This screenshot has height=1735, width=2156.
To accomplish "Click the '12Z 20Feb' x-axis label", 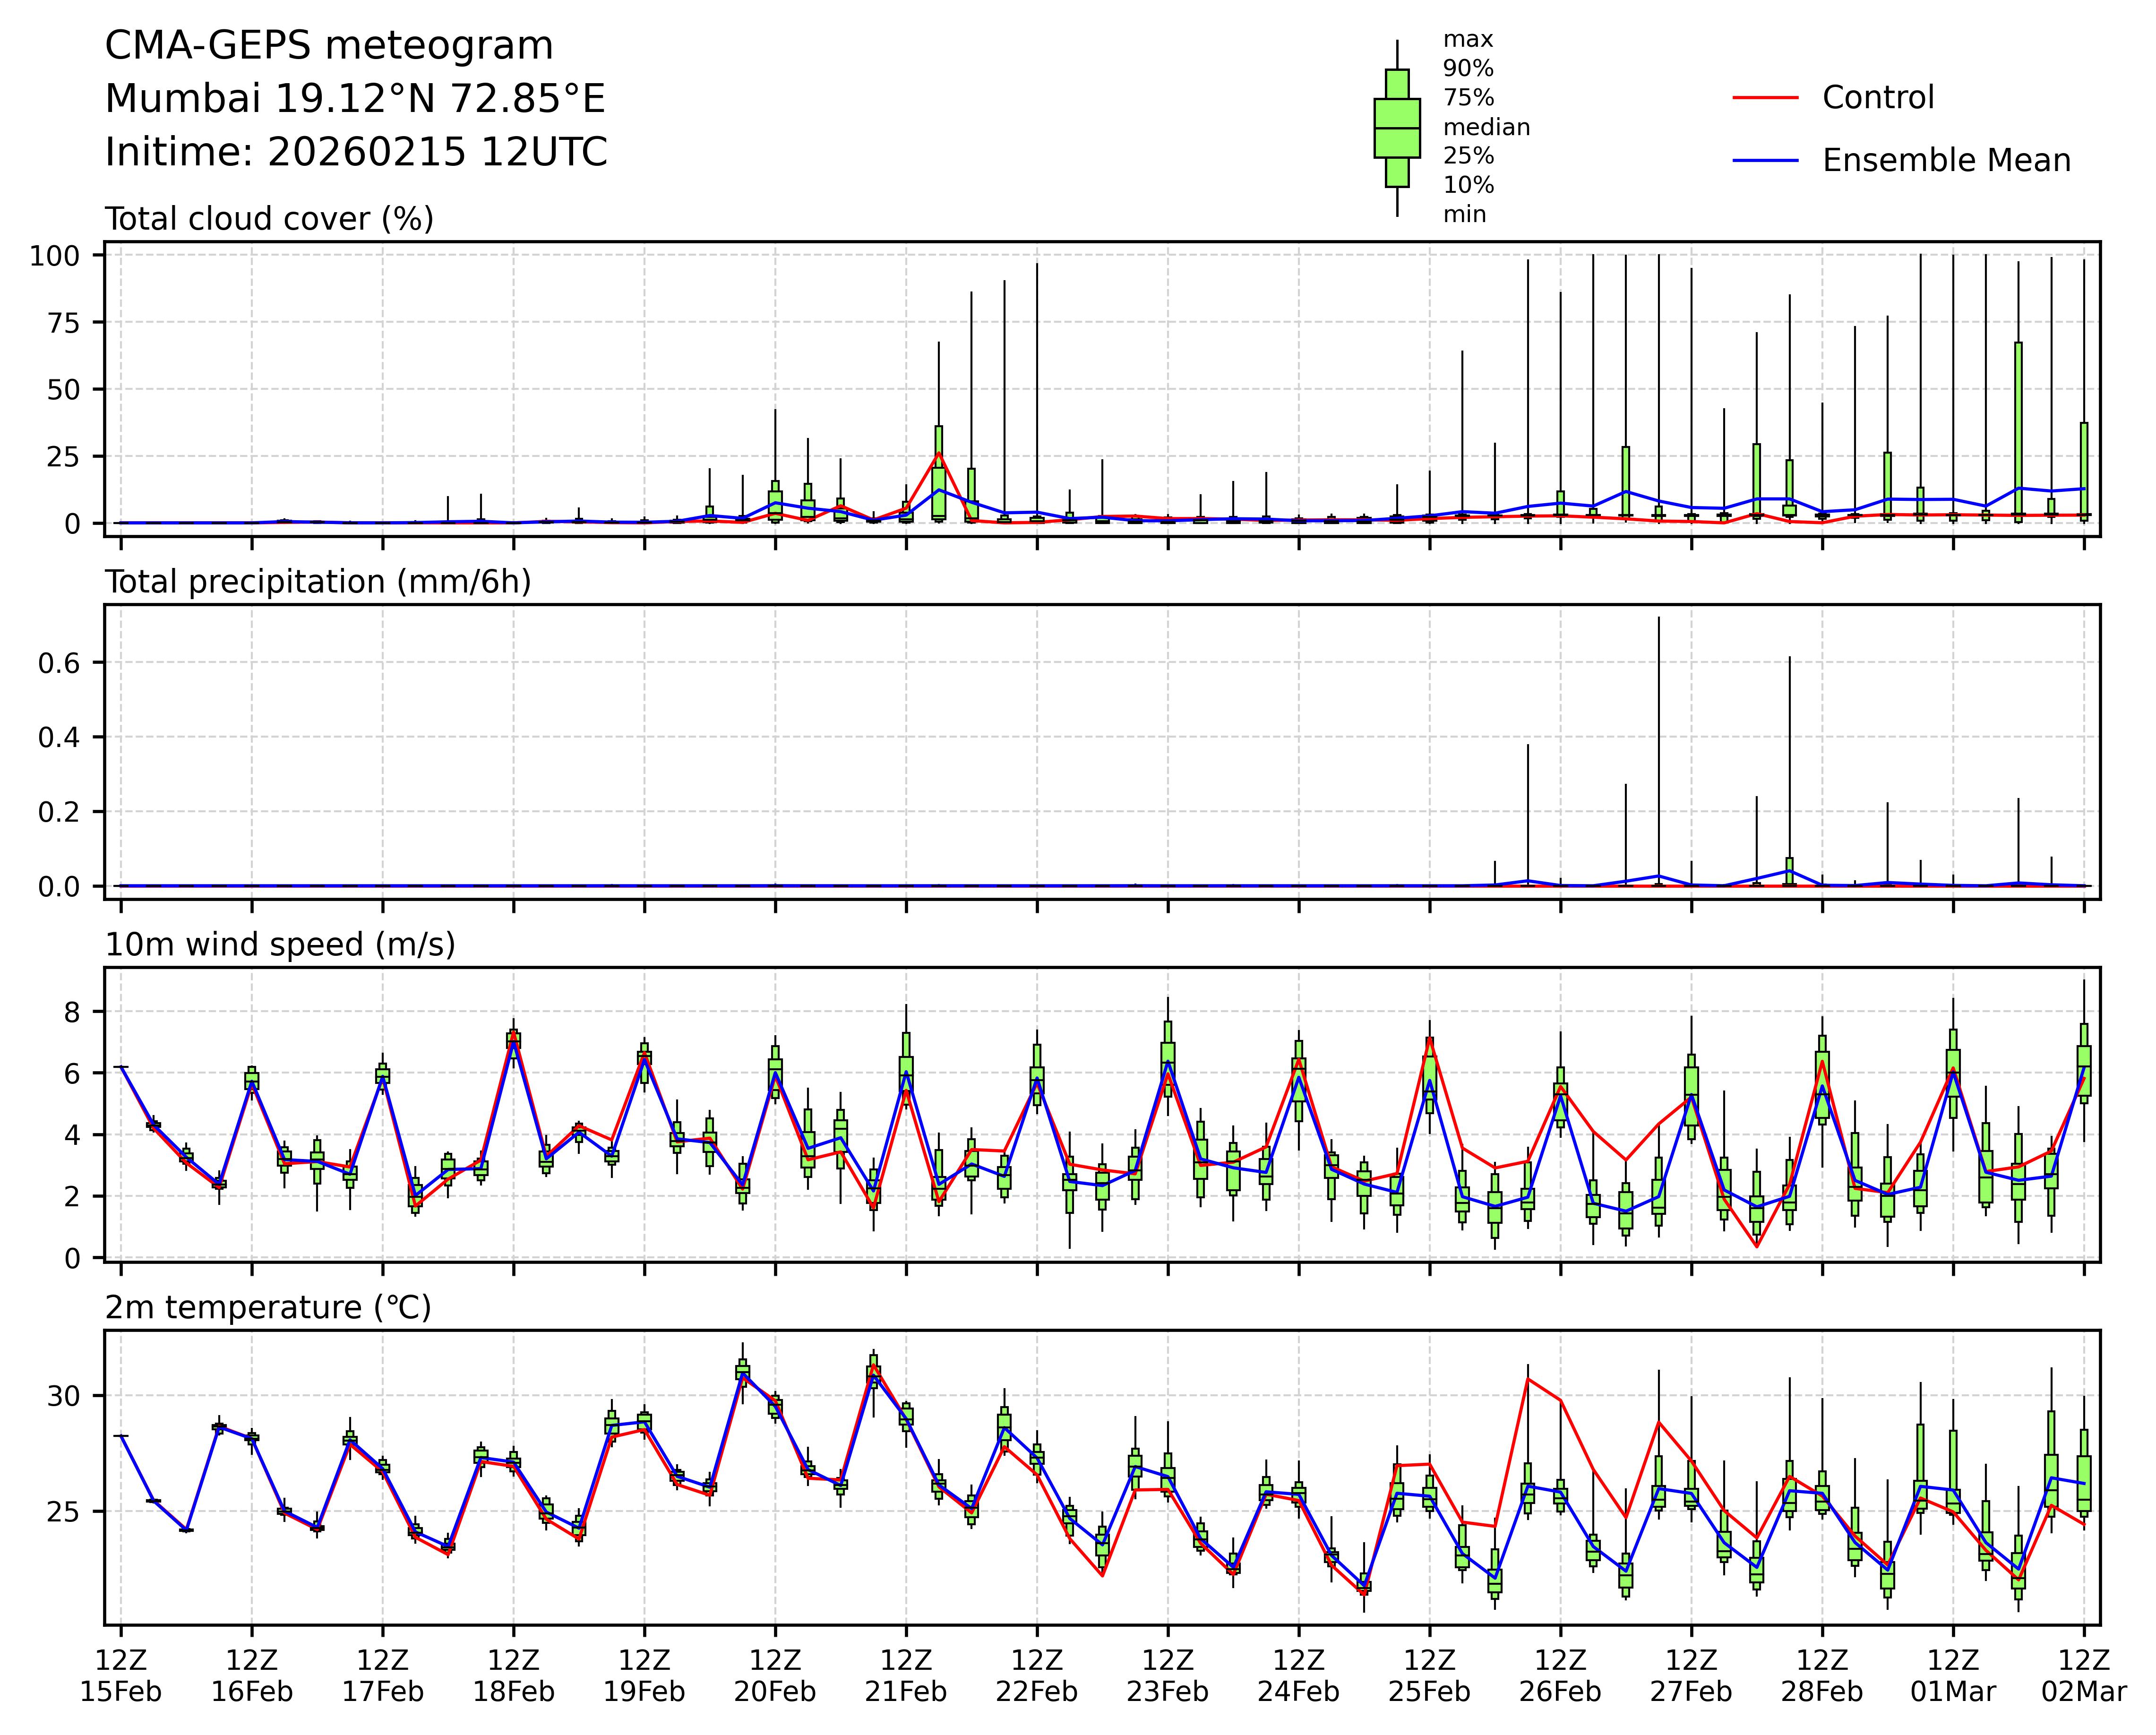I will tap(775, 1676).
